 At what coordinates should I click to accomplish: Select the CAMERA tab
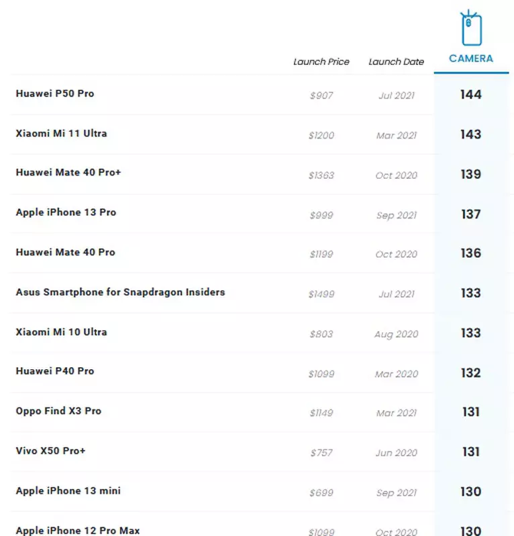(470, 58)
